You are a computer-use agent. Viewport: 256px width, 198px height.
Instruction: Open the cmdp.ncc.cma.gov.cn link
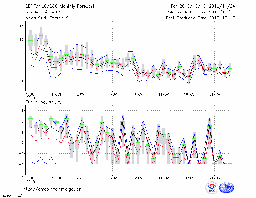point(52,189)
